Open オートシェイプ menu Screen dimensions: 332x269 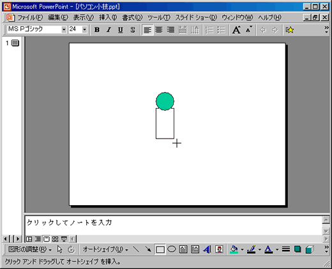pyautogui.click(x=105, y=249)
